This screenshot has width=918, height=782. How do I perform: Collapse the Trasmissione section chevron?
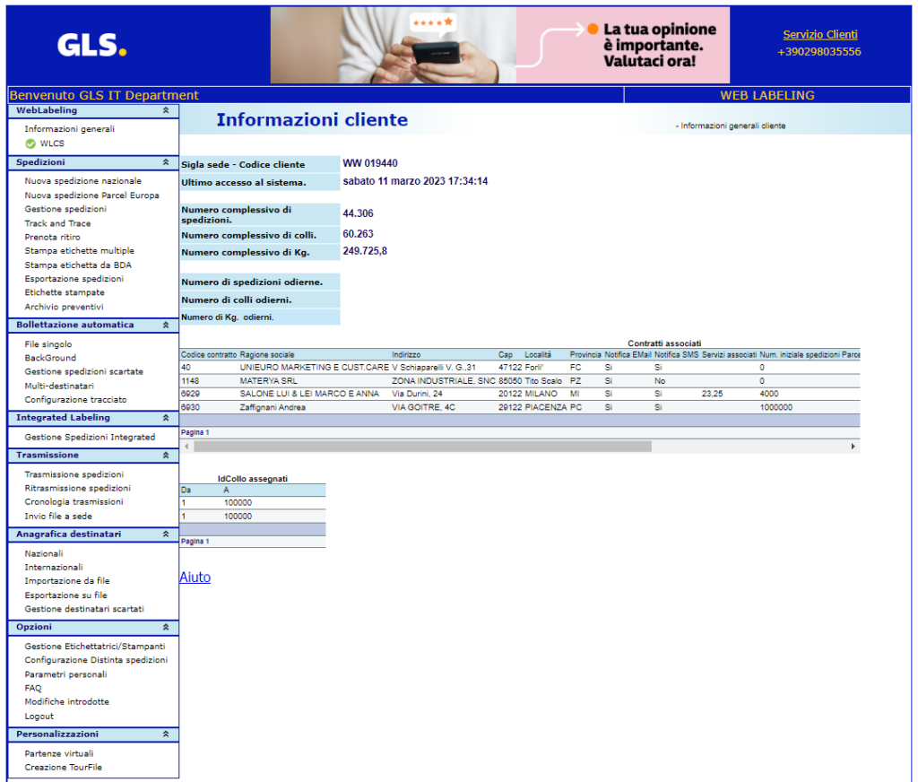pos(165,456)
